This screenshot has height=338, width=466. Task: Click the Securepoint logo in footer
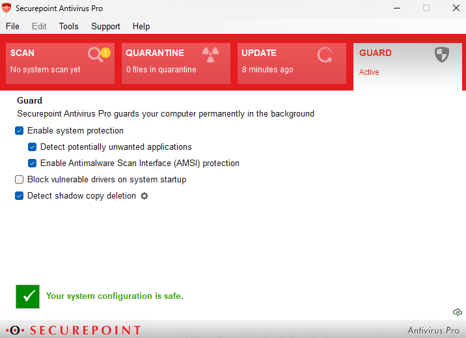pyautogui.click(x=74, y=330)
